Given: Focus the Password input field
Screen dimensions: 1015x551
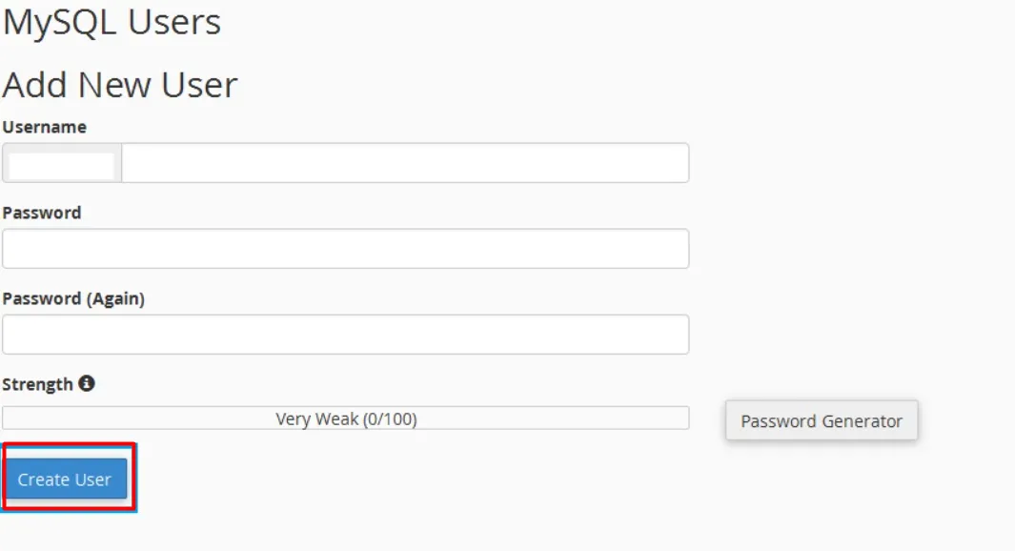Looking at the screenshot, I should pyautogui.click(x=346, y=249).
